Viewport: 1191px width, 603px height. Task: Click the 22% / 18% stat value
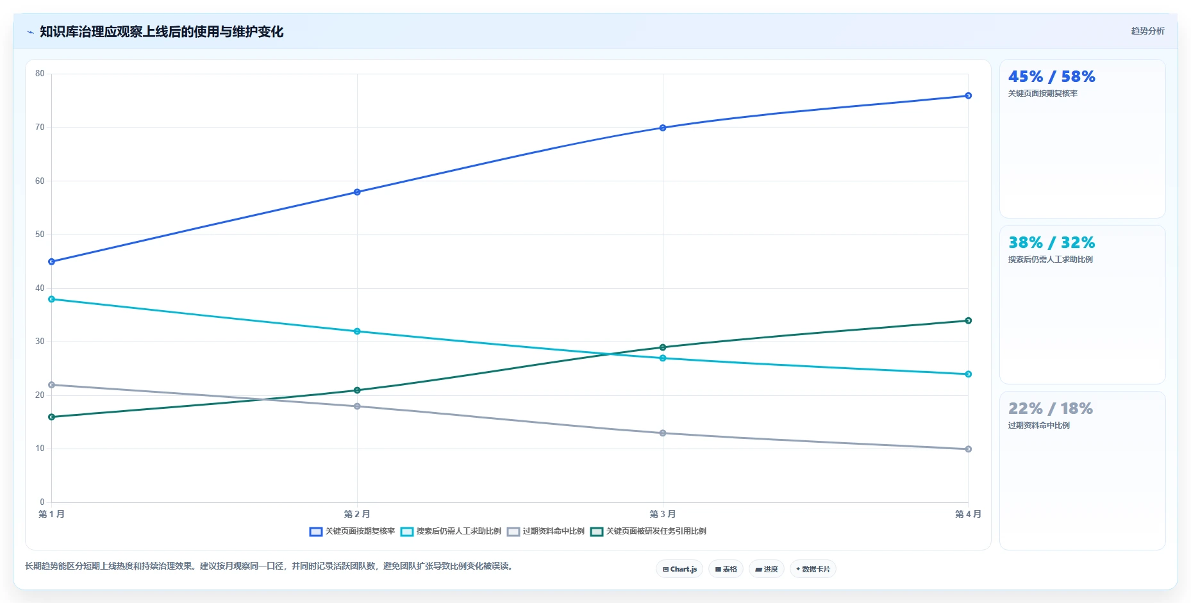[x=1050, y=409]
